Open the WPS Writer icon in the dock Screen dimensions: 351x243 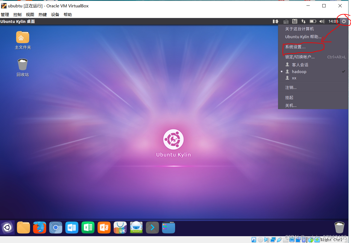[x=72, y=227]
